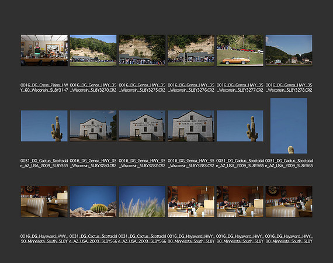Select the blurry grass and sky thumbnail

click(x=142, y=202)
